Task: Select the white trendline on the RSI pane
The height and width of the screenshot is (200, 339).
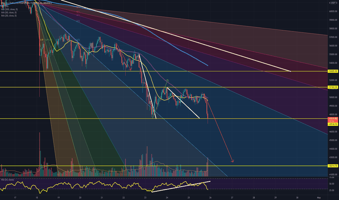Action: pos(181,187)
